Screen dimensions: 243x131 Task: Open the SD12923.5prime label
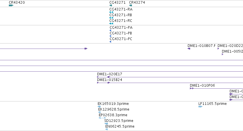point(119,121)
